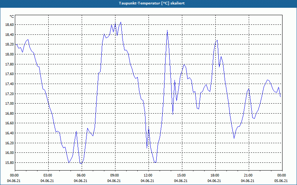
Task: Select the 17,20 y-axis value
Action: point(10,94)
